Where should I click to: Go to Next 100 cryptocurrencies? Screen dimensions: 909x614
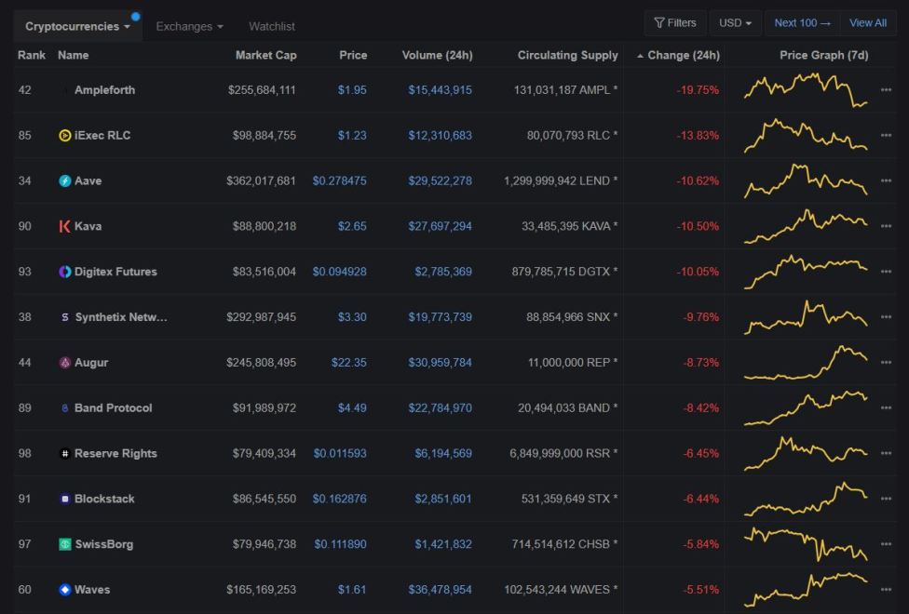point(802,23)
